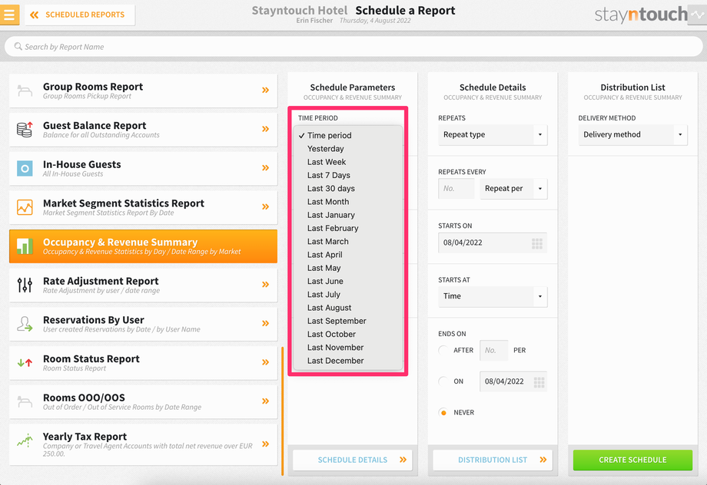The height and width of the screenshot is (485, 707).
Task: Choose Last November option
Action: tap(347, 348)
